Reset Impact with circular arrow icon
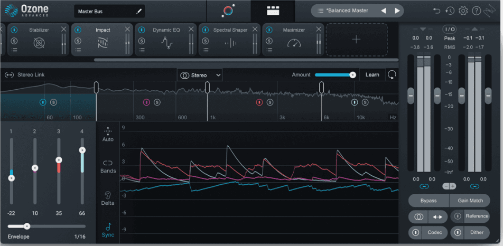This screenshot has width=503, height=246. point(392,74)
